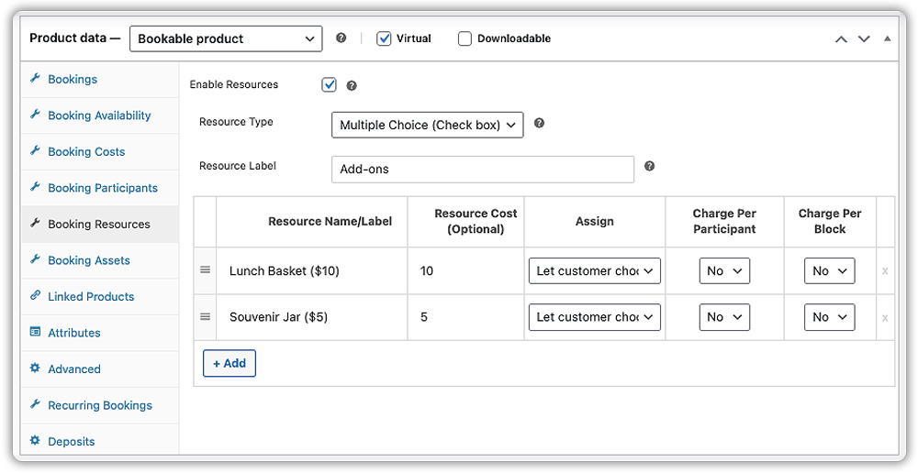Remove the Souvenir Jar resource row
The height and width of the screenshot is (473, 918).
tap(885, 318)
